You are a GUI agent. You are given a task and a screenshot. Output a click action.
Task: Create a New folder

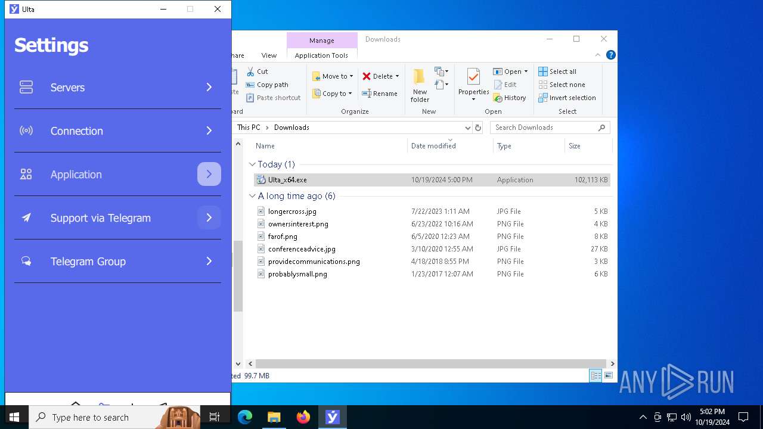tap(420, 85)
